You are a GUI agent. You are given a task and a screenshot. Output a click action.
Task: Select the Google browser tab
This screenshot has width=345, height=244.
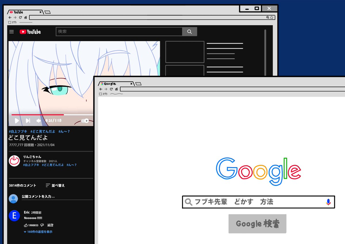coord(116,84)
